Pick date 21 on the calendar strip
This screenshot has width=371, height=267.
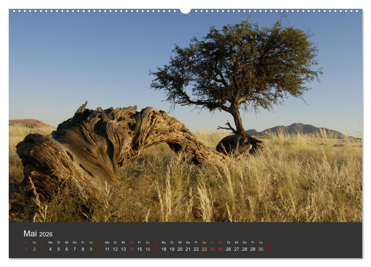click(x=188, y=249)
